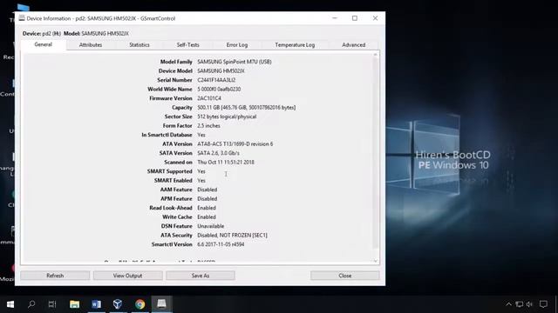Viewport: 558px width, 313px height.
Task: Click the 'Thu Oct 11' scanned date
Action: pyautogui.click(x=226, y=163)
